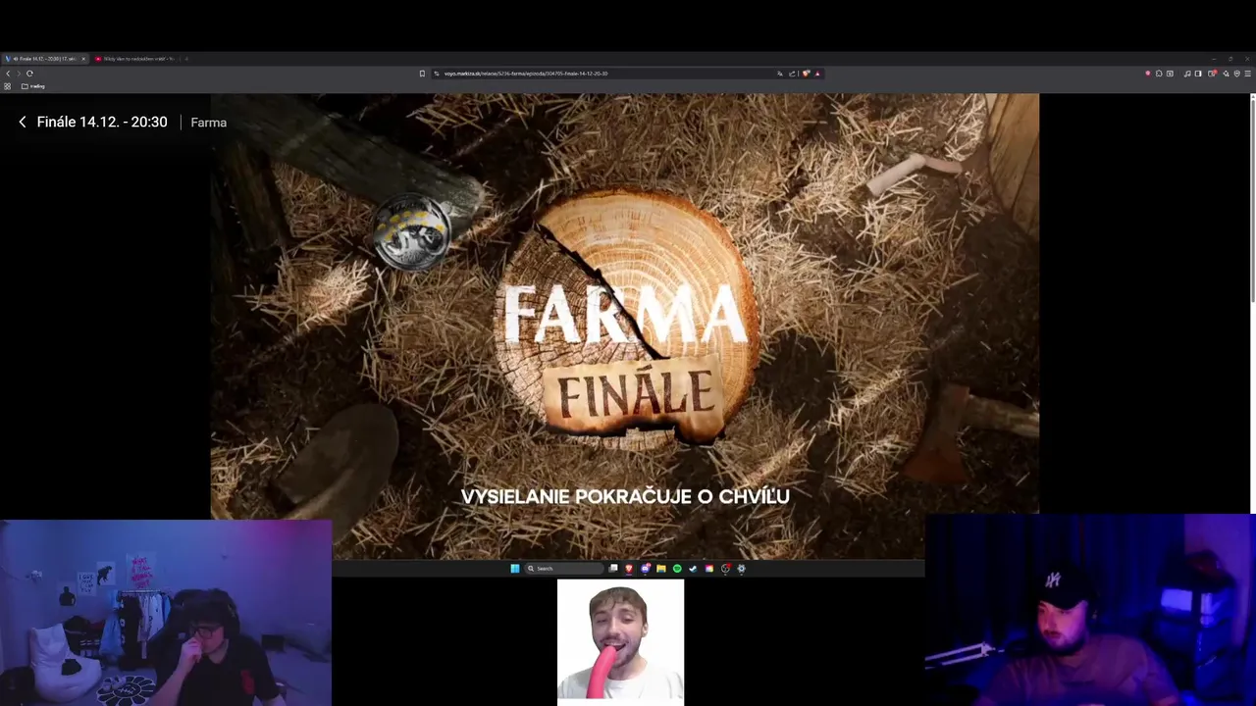Switch to the Finále 14.12. - 20:30 tab
The image size is (1256, 706).
pos(44,59)
